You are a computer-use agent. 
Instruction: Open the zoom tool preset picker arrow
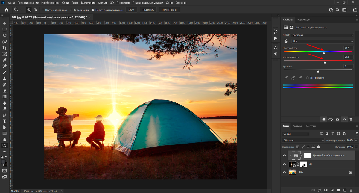click(21, 10)
